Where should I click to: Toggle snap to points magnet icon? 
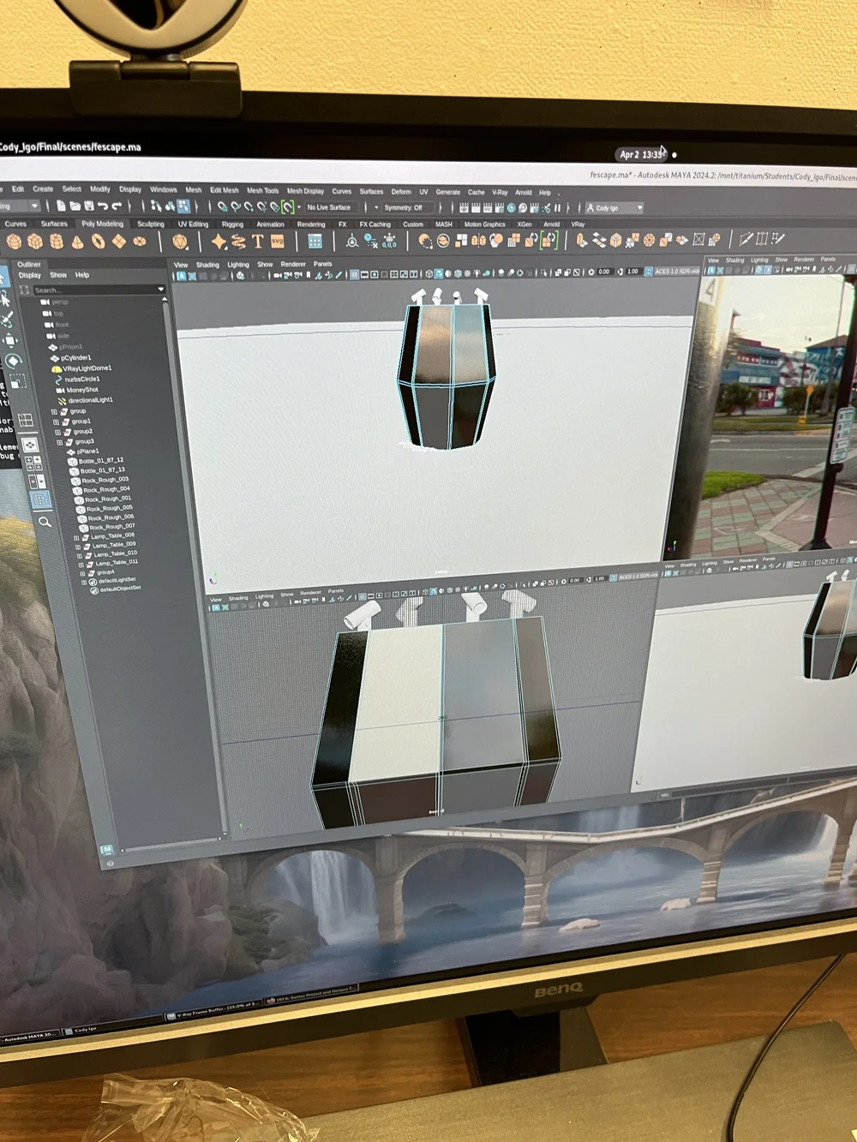pyautogui.click(x=249, y=207)
